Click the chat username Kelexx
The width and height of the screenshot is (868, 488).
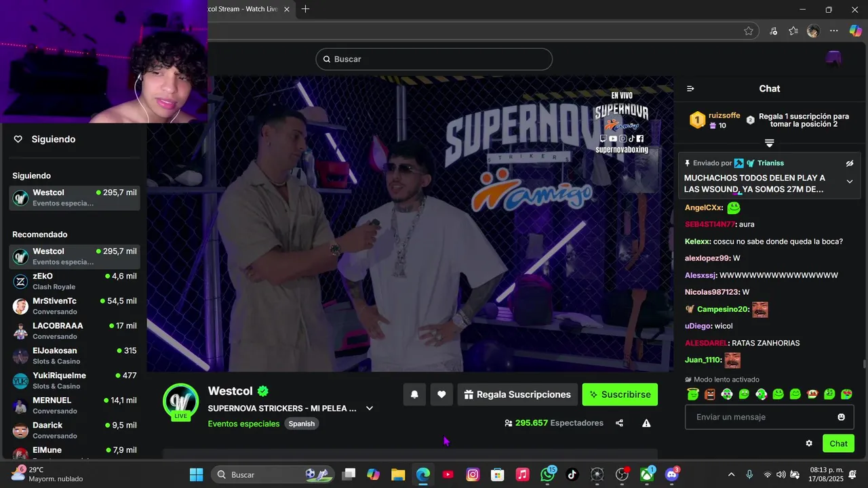pos(696,241)
